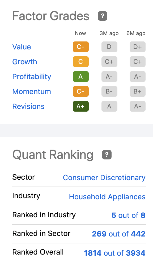The height and width of the screenshot is (262, 153).
Task: Open the Profitability factor link
Action: click(x=32, y=77)
